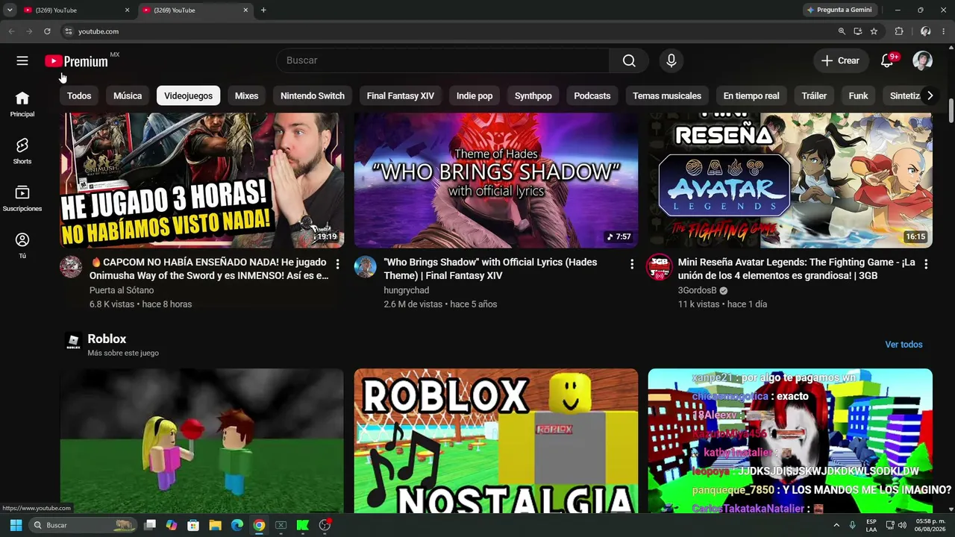Select the Funk filter chip
This screenshot has height=537, width=955.
(858, 95)
